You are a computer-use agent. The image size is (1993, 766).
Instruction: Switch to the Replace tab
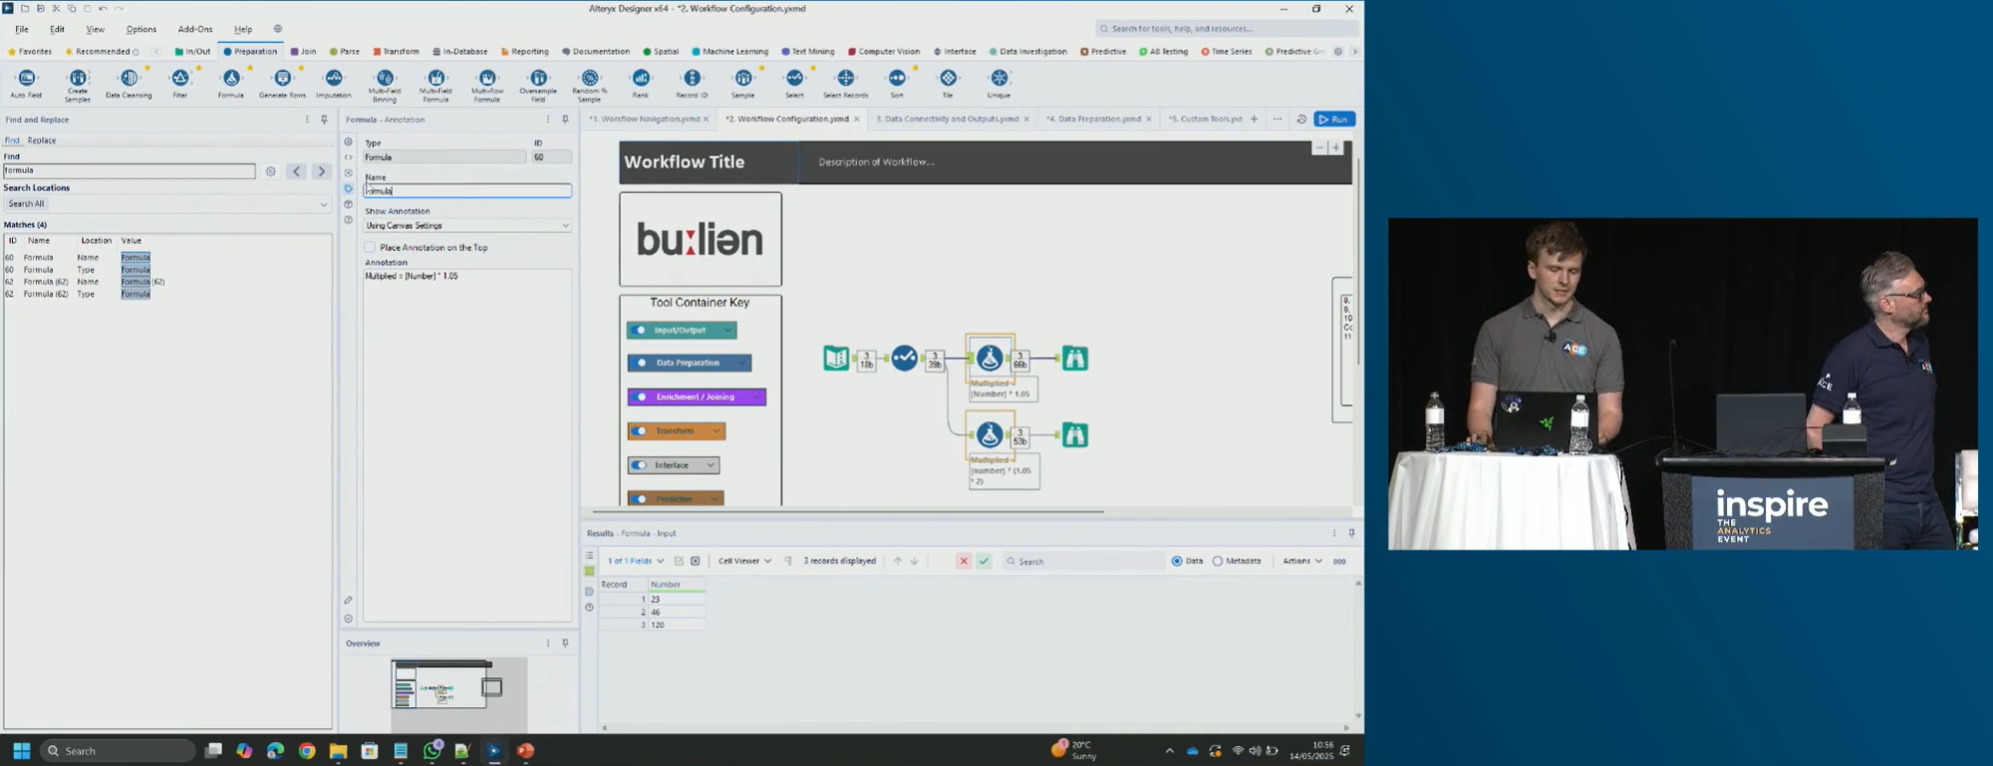[42, 140]
